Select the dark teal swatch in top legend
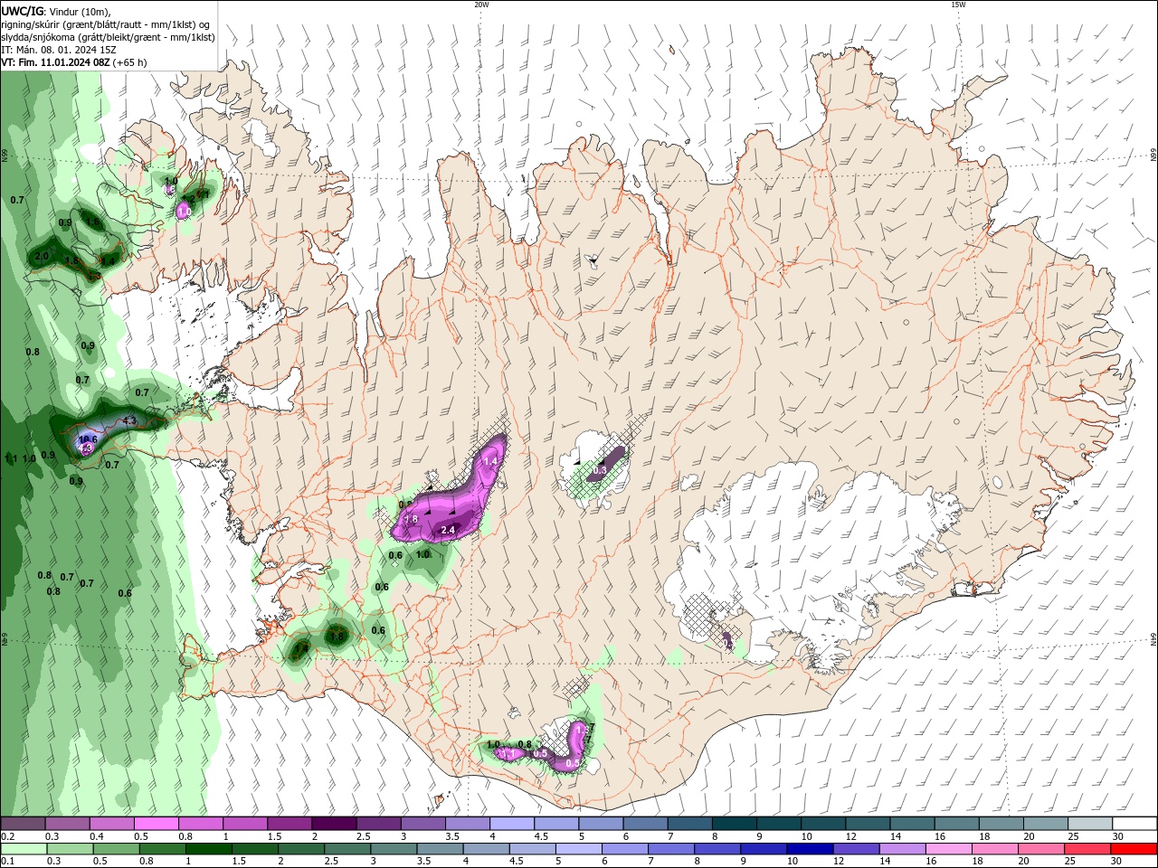This screenshot has width=1158, height=868. point(735,824)
